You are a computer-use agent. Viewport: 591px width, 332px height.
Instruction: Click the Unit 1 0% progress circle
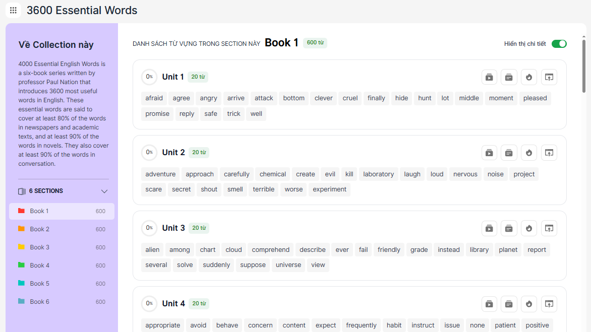pos(149,77)
